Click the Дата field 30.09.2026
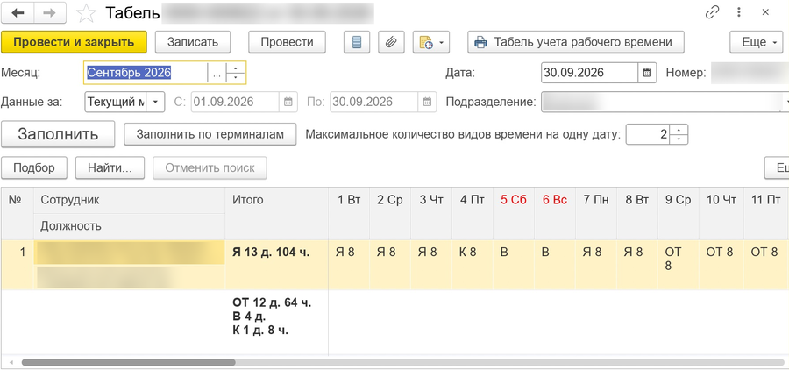 [590, 73]
